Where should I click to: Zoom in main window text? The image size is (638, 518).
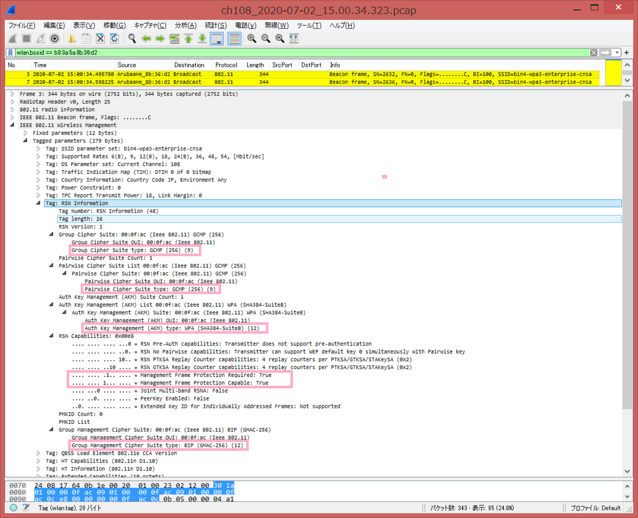tap(251, 39)
